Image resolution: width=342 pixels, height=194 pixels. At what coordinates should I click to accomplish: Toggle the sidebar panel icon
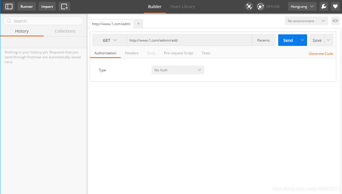[x=9, y=7]
